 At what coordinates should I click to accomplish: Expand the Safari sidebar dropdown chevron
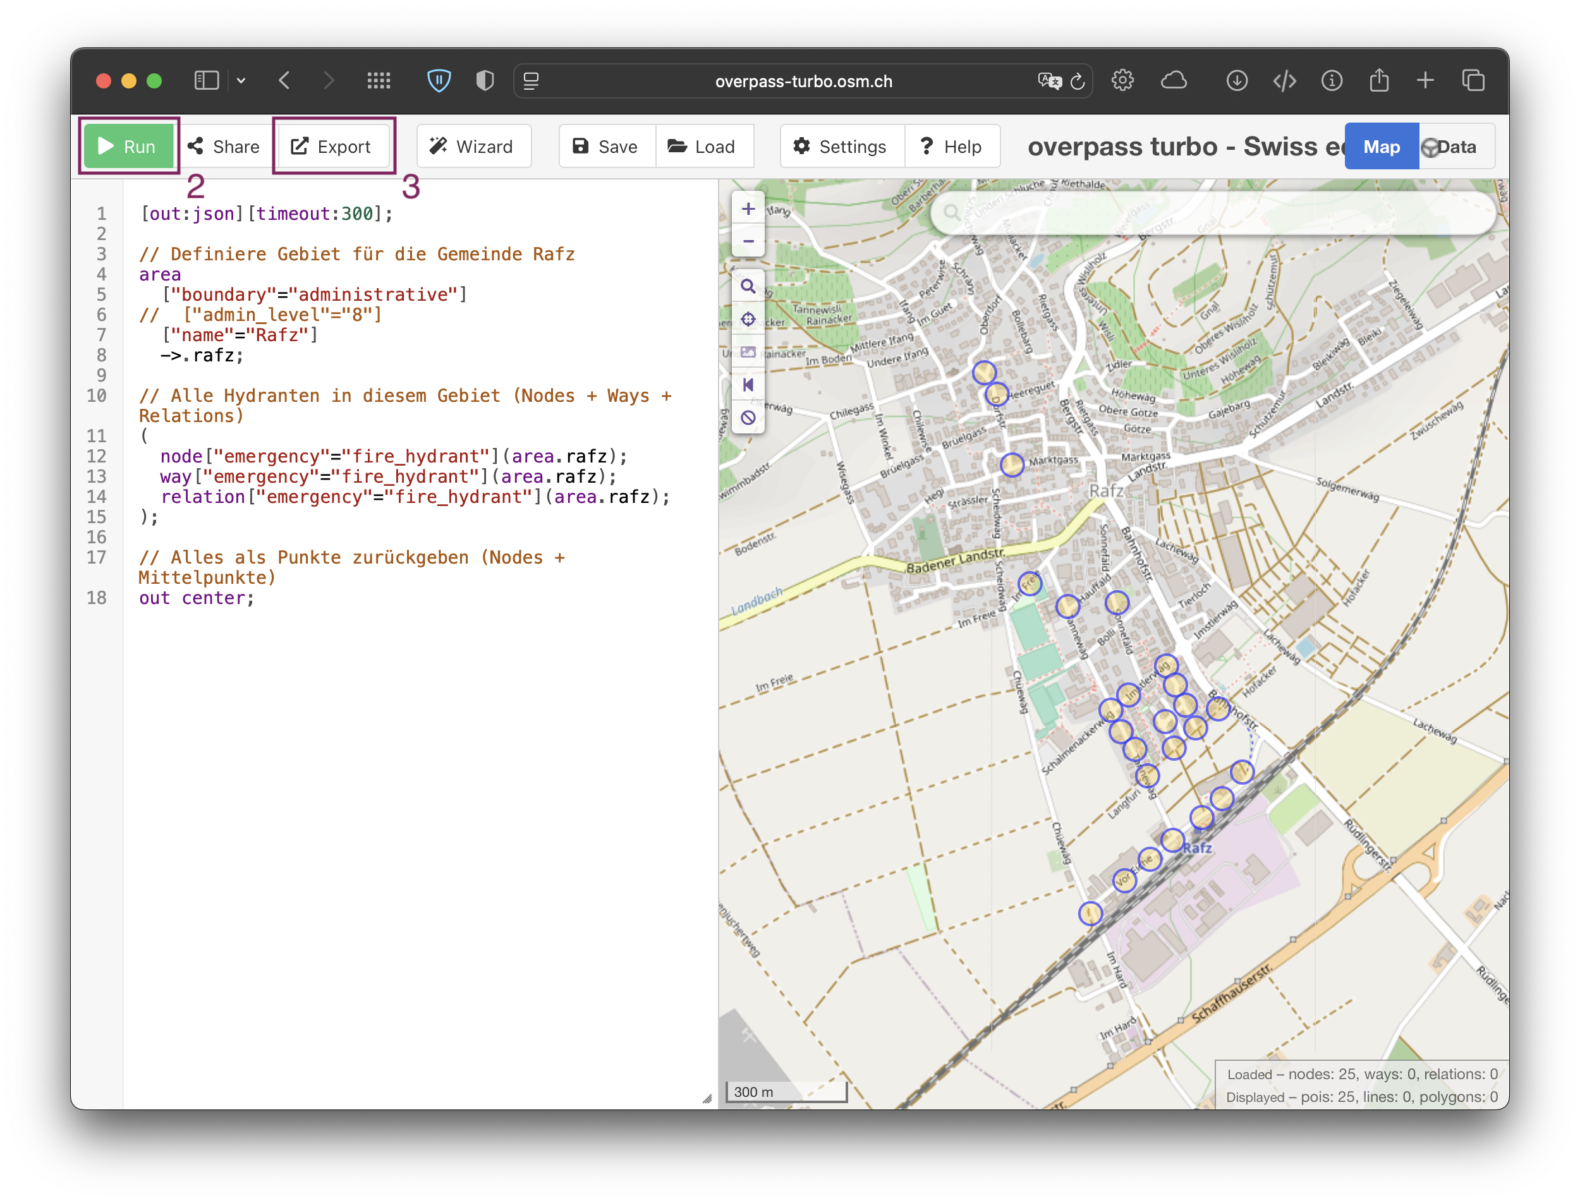click(241, 81)
